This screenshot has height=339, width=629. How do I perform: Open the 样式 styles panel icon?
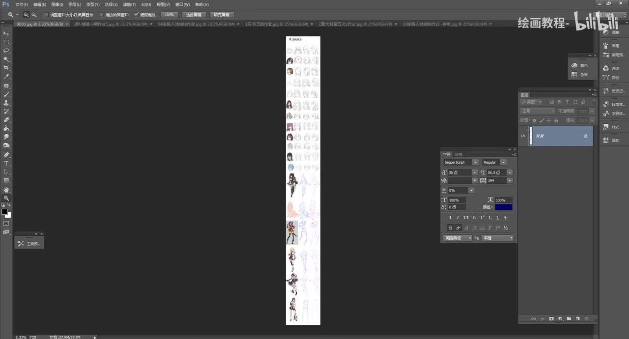click(606, 127)
